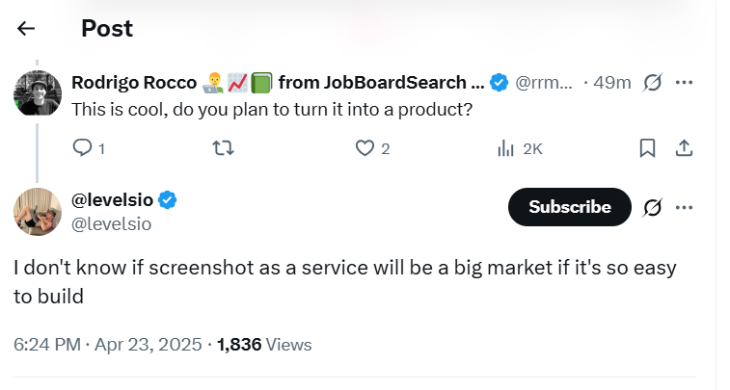Image resolution: width=730 pixels, height=390 pixels.
Task: Open @levelsio's profile picture
Action: pos(38,211)
